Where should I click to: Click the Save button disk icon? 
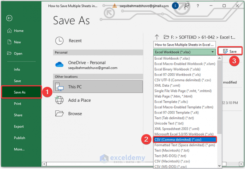[225, 51]
